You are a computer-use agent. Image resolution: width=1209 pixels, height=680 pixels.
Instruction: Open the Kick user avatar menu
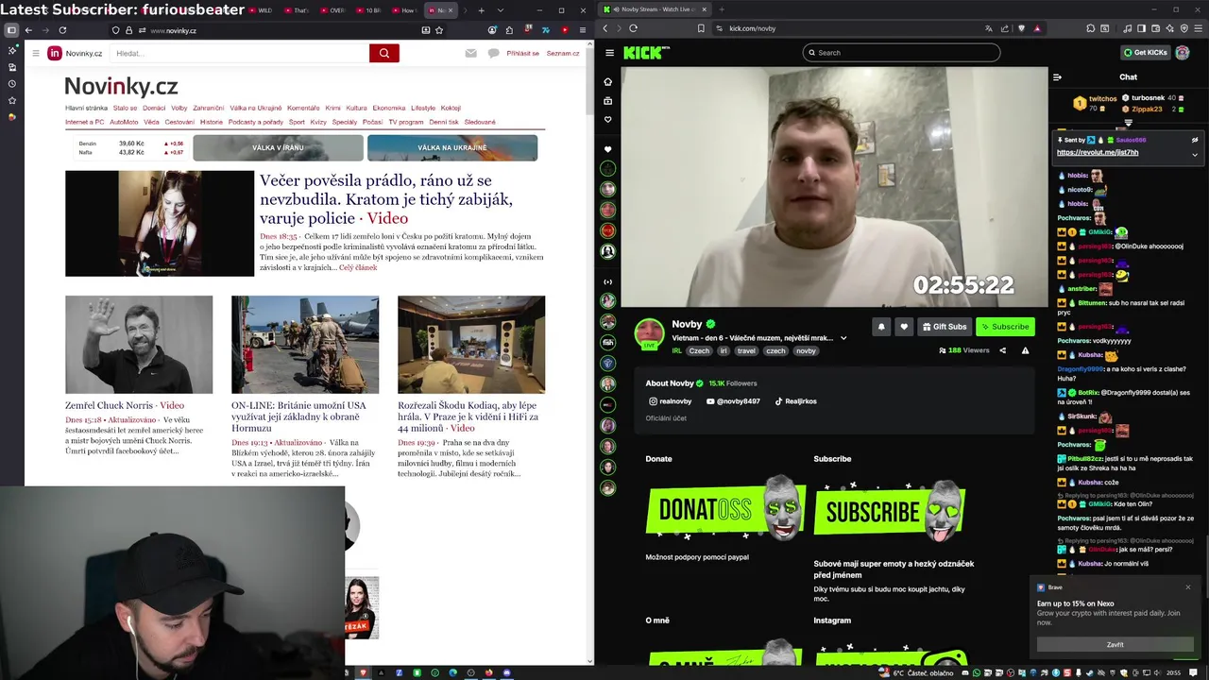click(1182, 53)
